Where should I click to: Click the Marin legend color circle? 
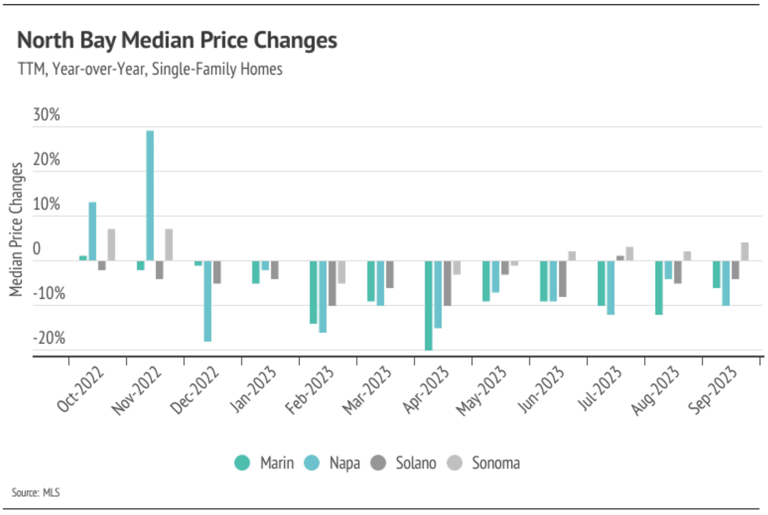pos(242,463)
